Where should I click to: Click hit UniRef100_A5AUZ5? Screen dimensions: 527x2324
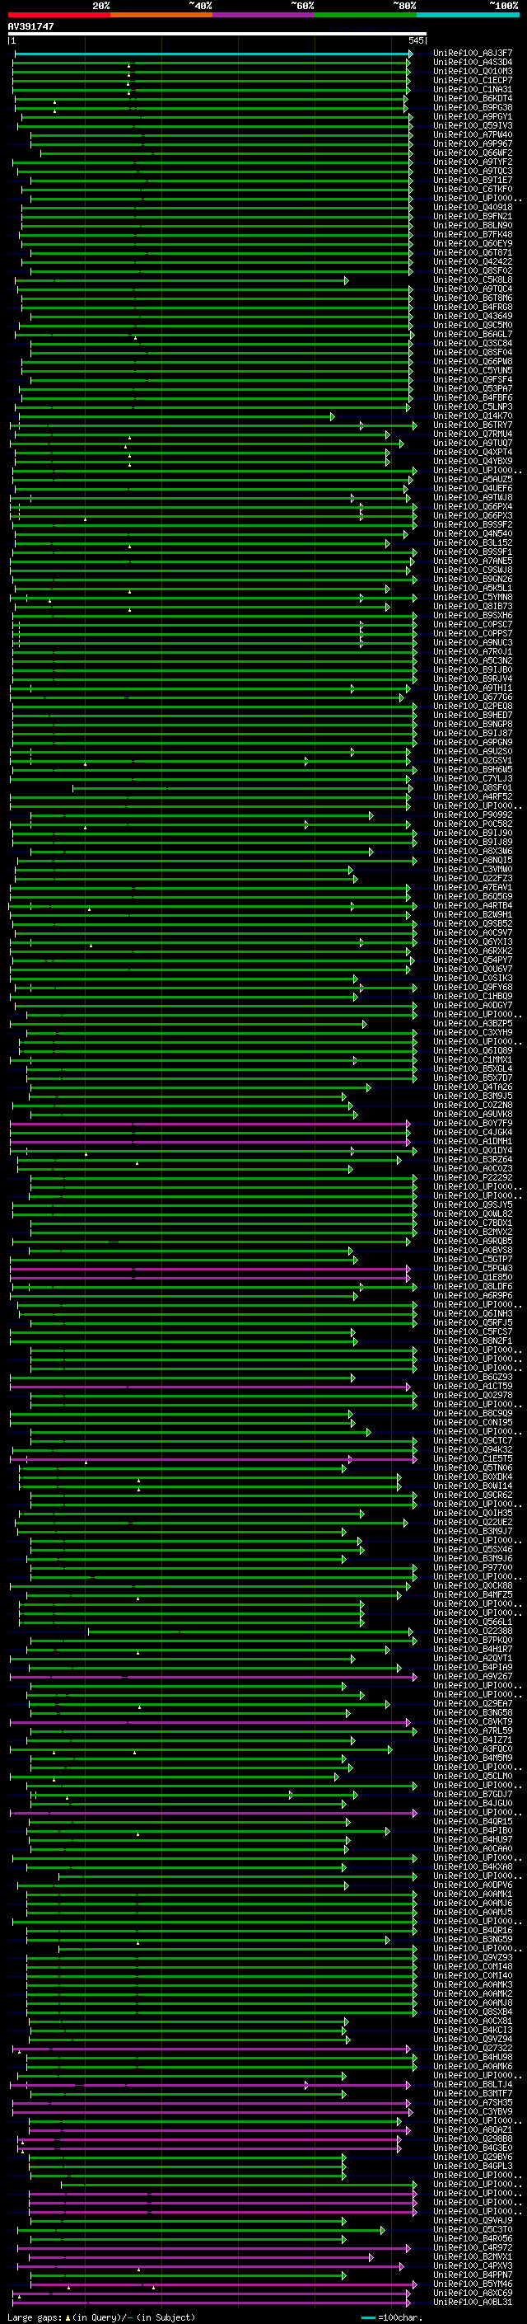click(472, 479)
